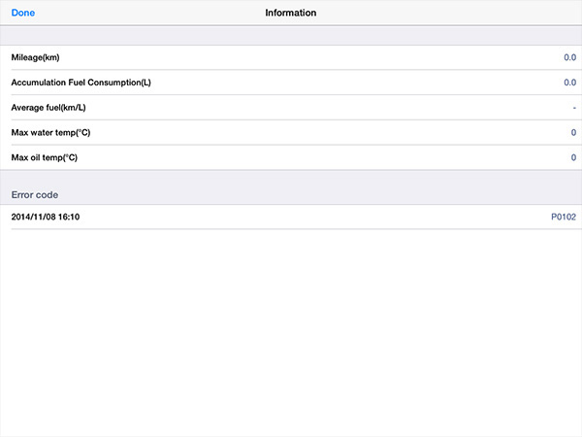Viewport: 582px width, 437px height.
Task: Click the Mileage value 0.0
Action: click(x=569, y=57)
